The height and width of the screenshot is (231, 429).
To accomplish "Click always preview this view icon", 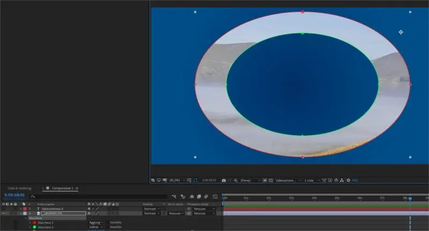I will (x=153, y=181).
